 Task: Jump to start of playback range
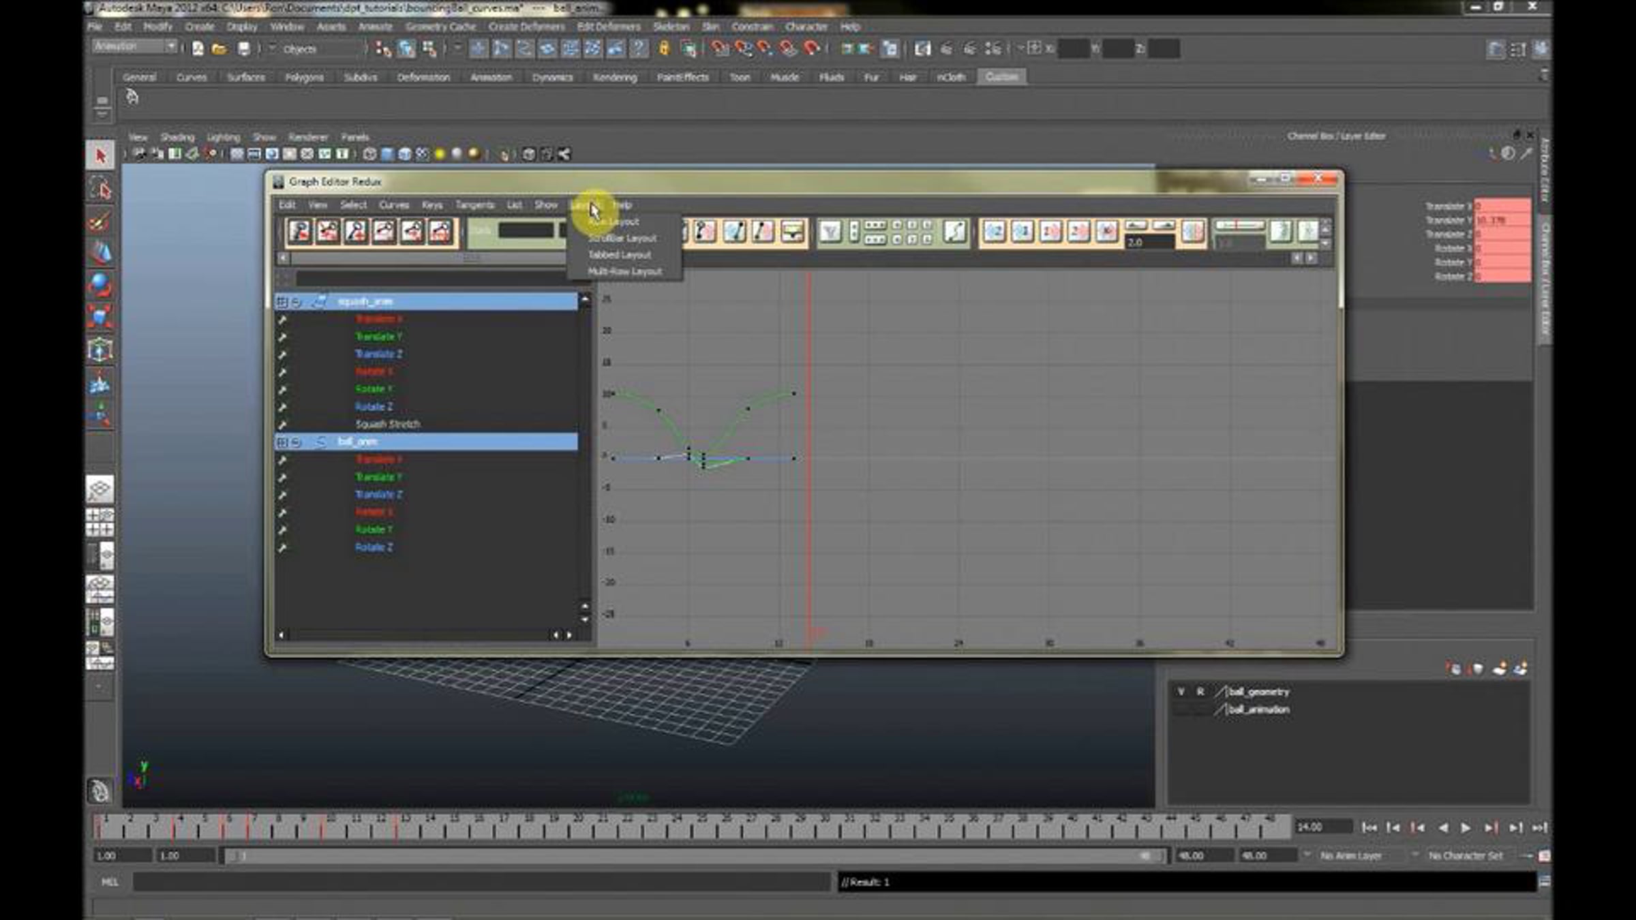tap(1369, 827)
